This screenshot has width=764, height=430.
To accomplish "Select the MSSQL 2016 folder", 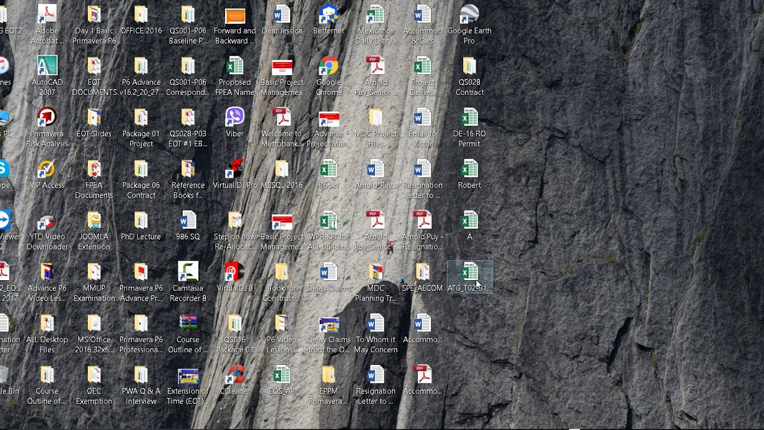I will click(282, 168).
